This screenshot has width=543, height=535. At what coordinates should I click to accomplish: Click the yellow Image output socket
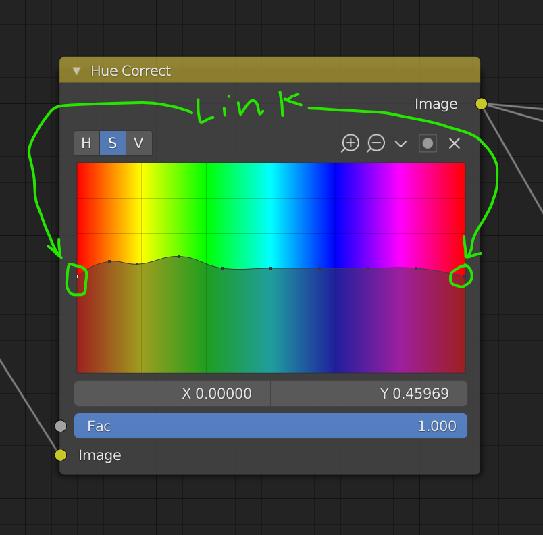(482, 103)
